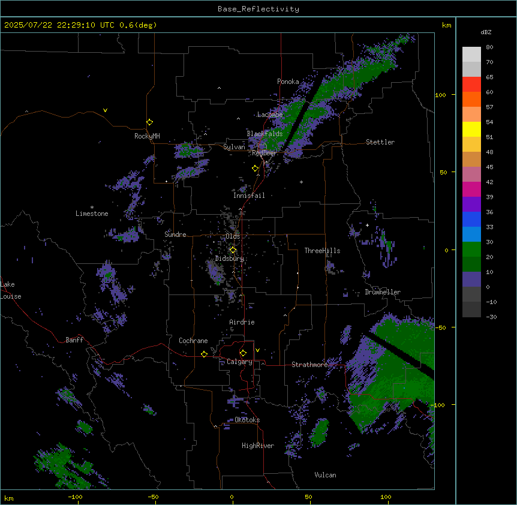Click the yellow V marker northwest of RockyMH

(105, 110)
